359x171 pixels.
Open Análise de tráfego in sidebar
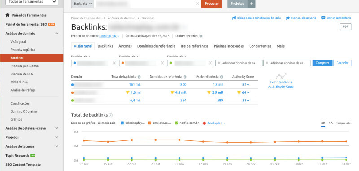23,90
